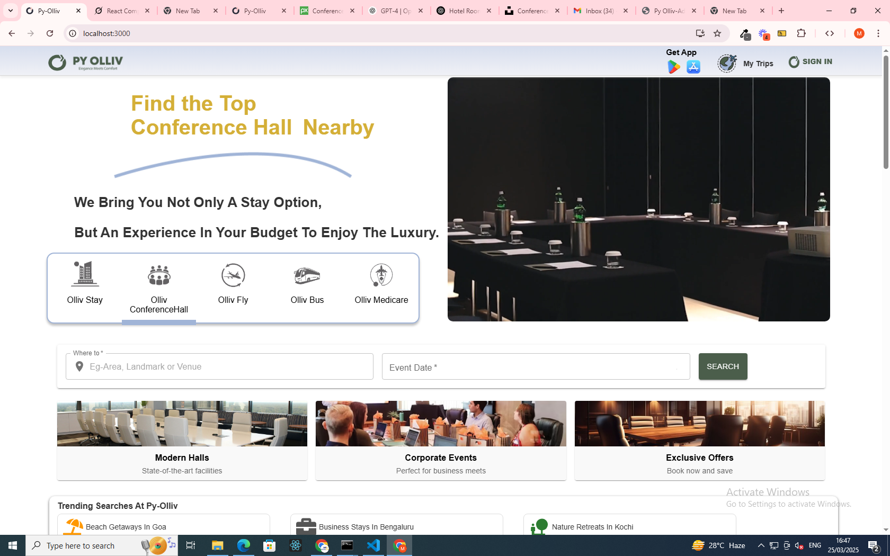Open the Apple App Store icon

pos(693,67)
